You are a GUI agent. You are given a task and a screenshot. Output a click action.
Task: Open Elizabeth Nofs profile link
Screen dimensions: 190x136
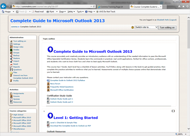tap(163, 20)
